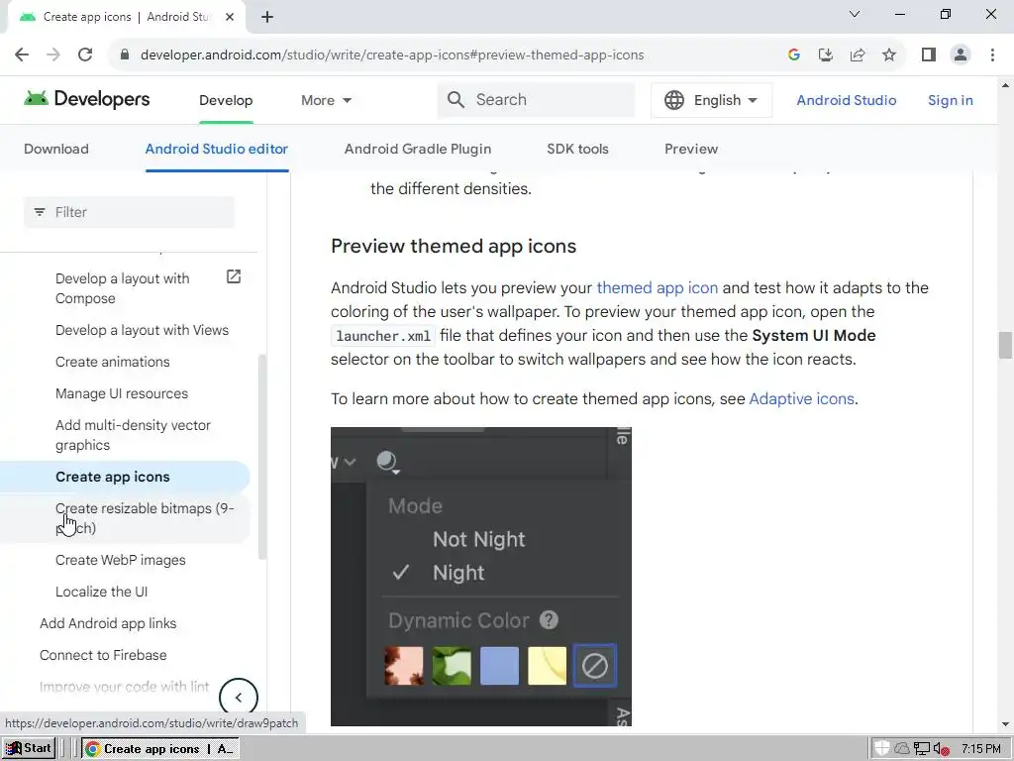The width and height of the screenshot is (1014, 761).
Task: Open a new browser tab with plus
Action: [267, 17]
